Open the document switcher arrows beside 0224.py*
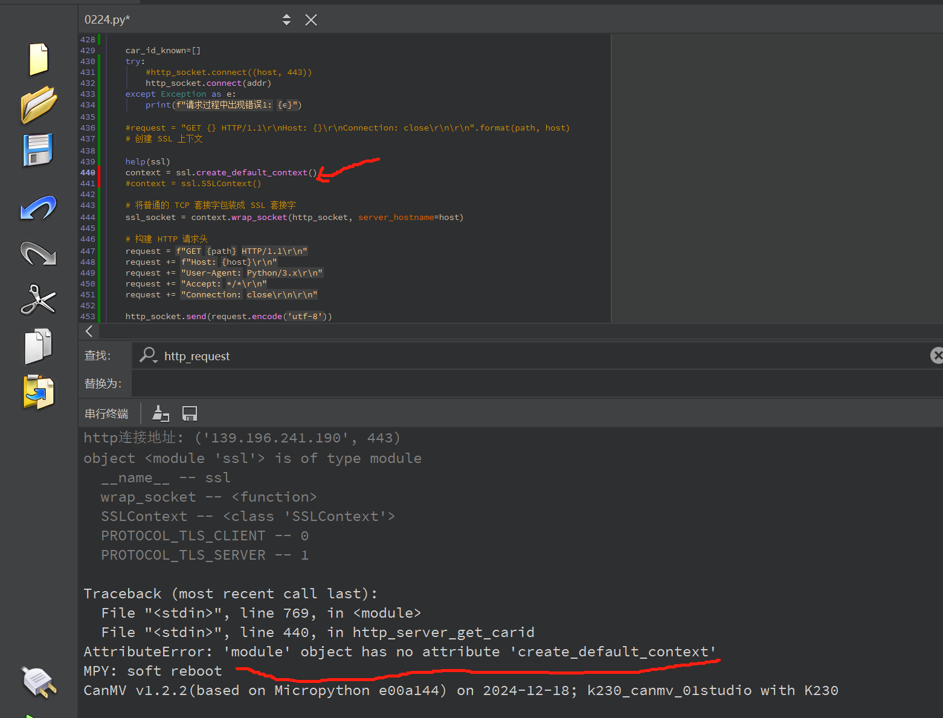This screenshot has width=943, height=718. point(286,20)
